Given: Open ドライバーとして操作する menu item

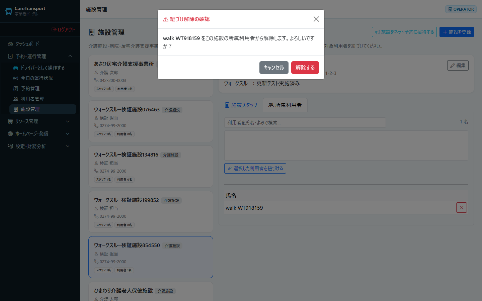Looking at the screenshot, I should 43,68.
